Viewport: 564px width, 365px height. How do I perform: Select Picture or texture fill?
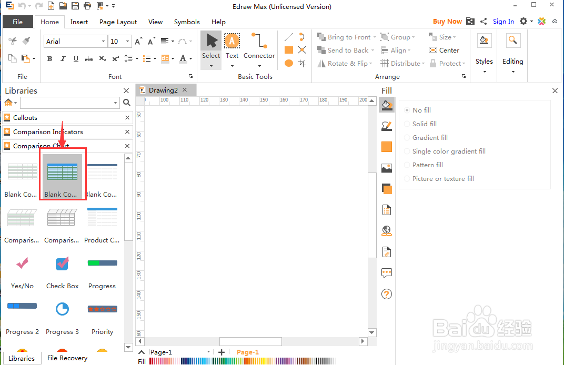pyautogui.click(x=439, y=178)
